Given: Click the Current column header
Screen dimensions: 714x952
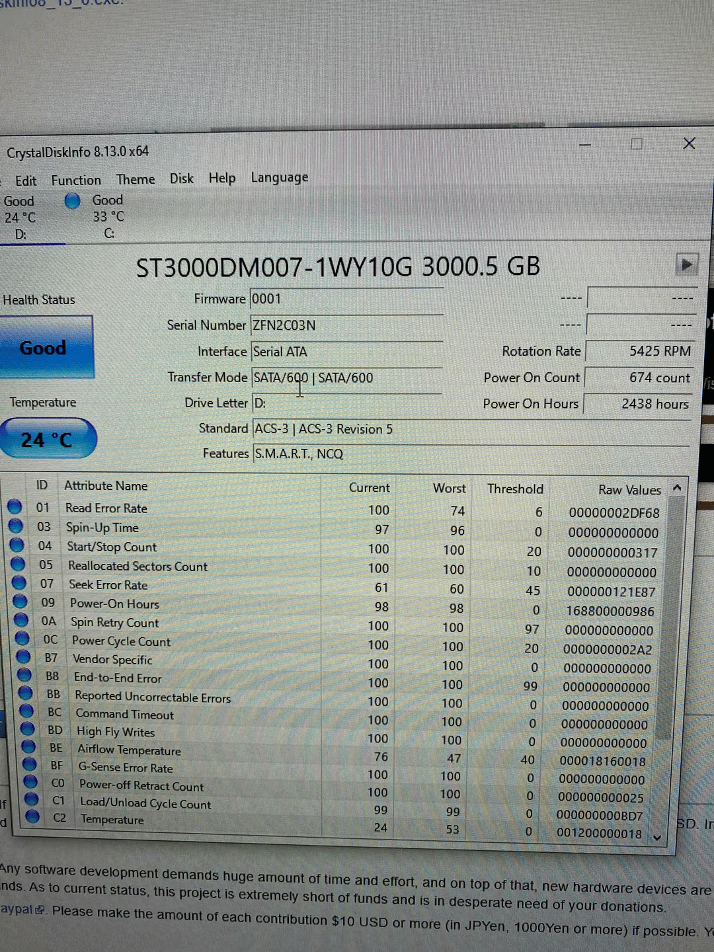Looking at the screenshot, I should point(369,487).
